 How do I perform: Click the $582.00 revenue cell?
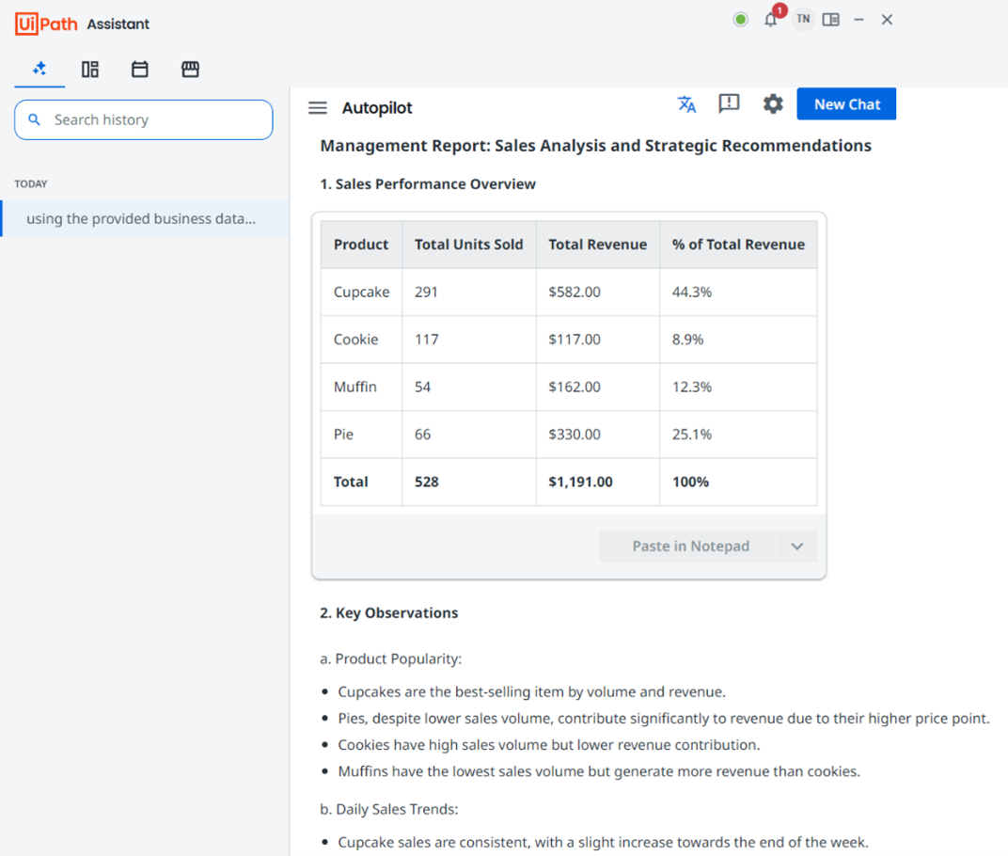click(x=598, y=292)
